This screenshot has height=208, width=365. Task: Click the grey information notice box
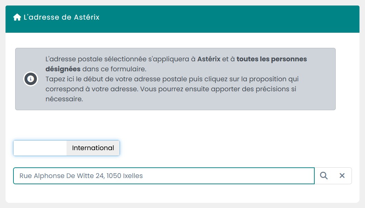pos(175,79)
